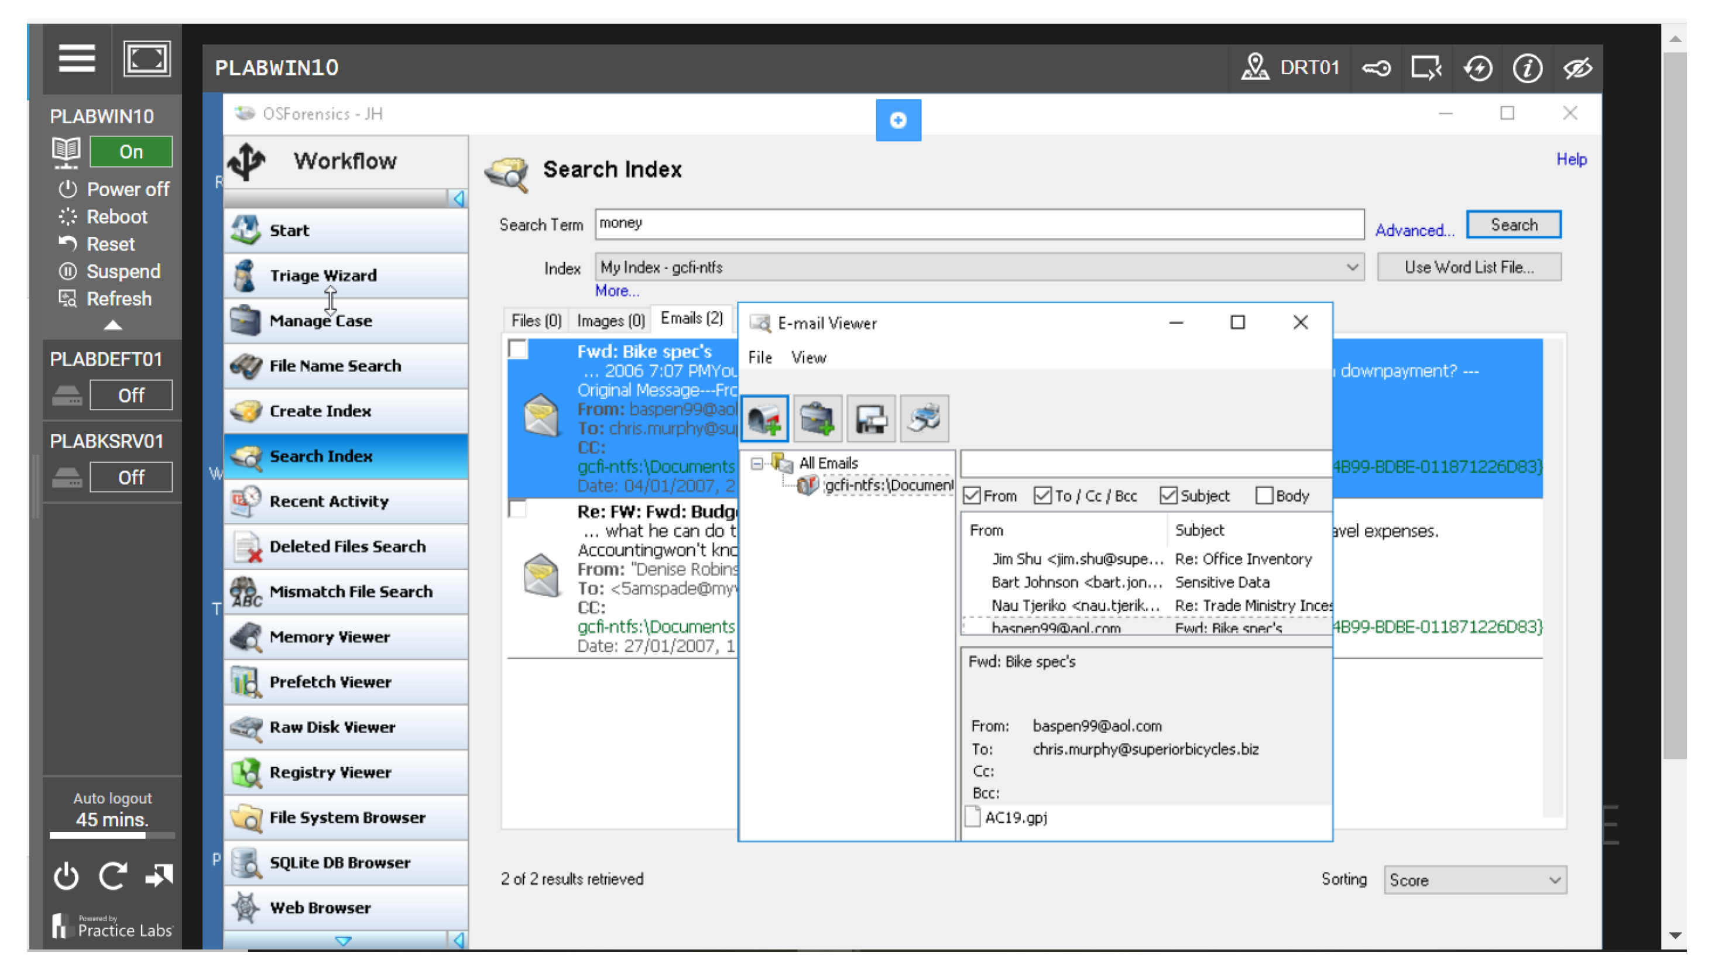This screenshot has width=1715, height=976.
Task: Uncheck the From filter checkbox
Action: coord(972,496)
